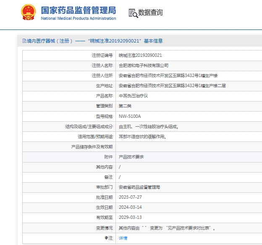Click the 产品储存条件及有效期 label

point(92,147)
